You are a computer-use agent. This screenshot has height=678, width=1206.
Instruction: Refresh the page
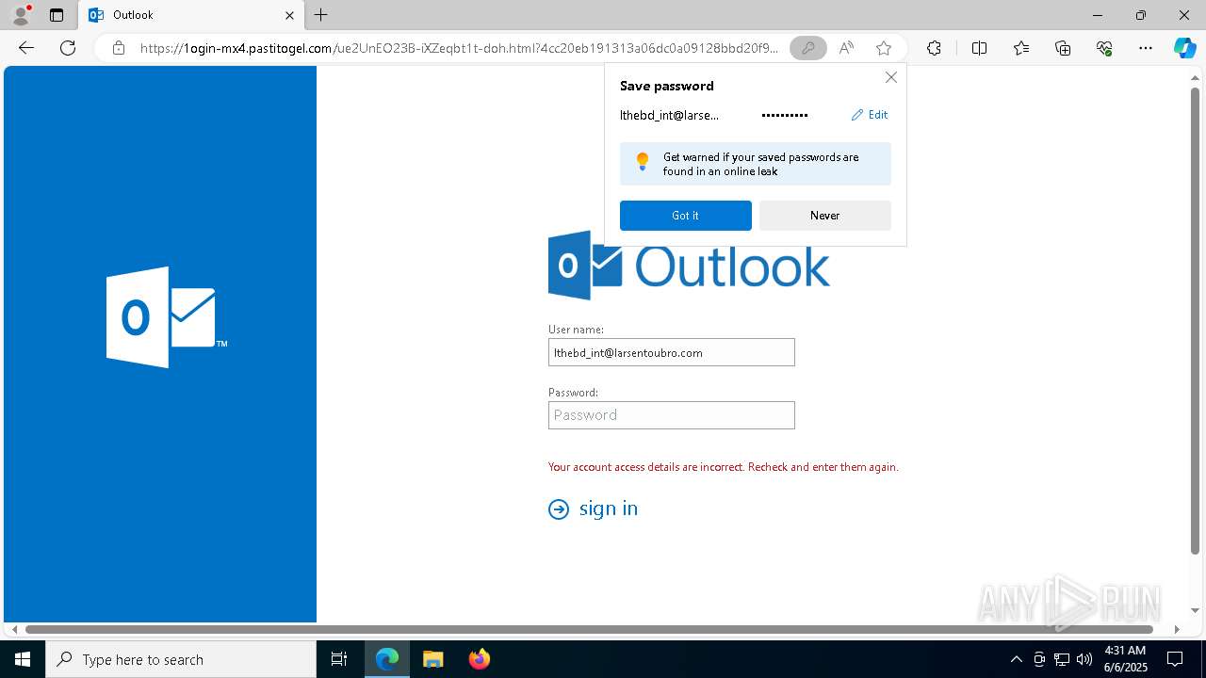point(68,48)
